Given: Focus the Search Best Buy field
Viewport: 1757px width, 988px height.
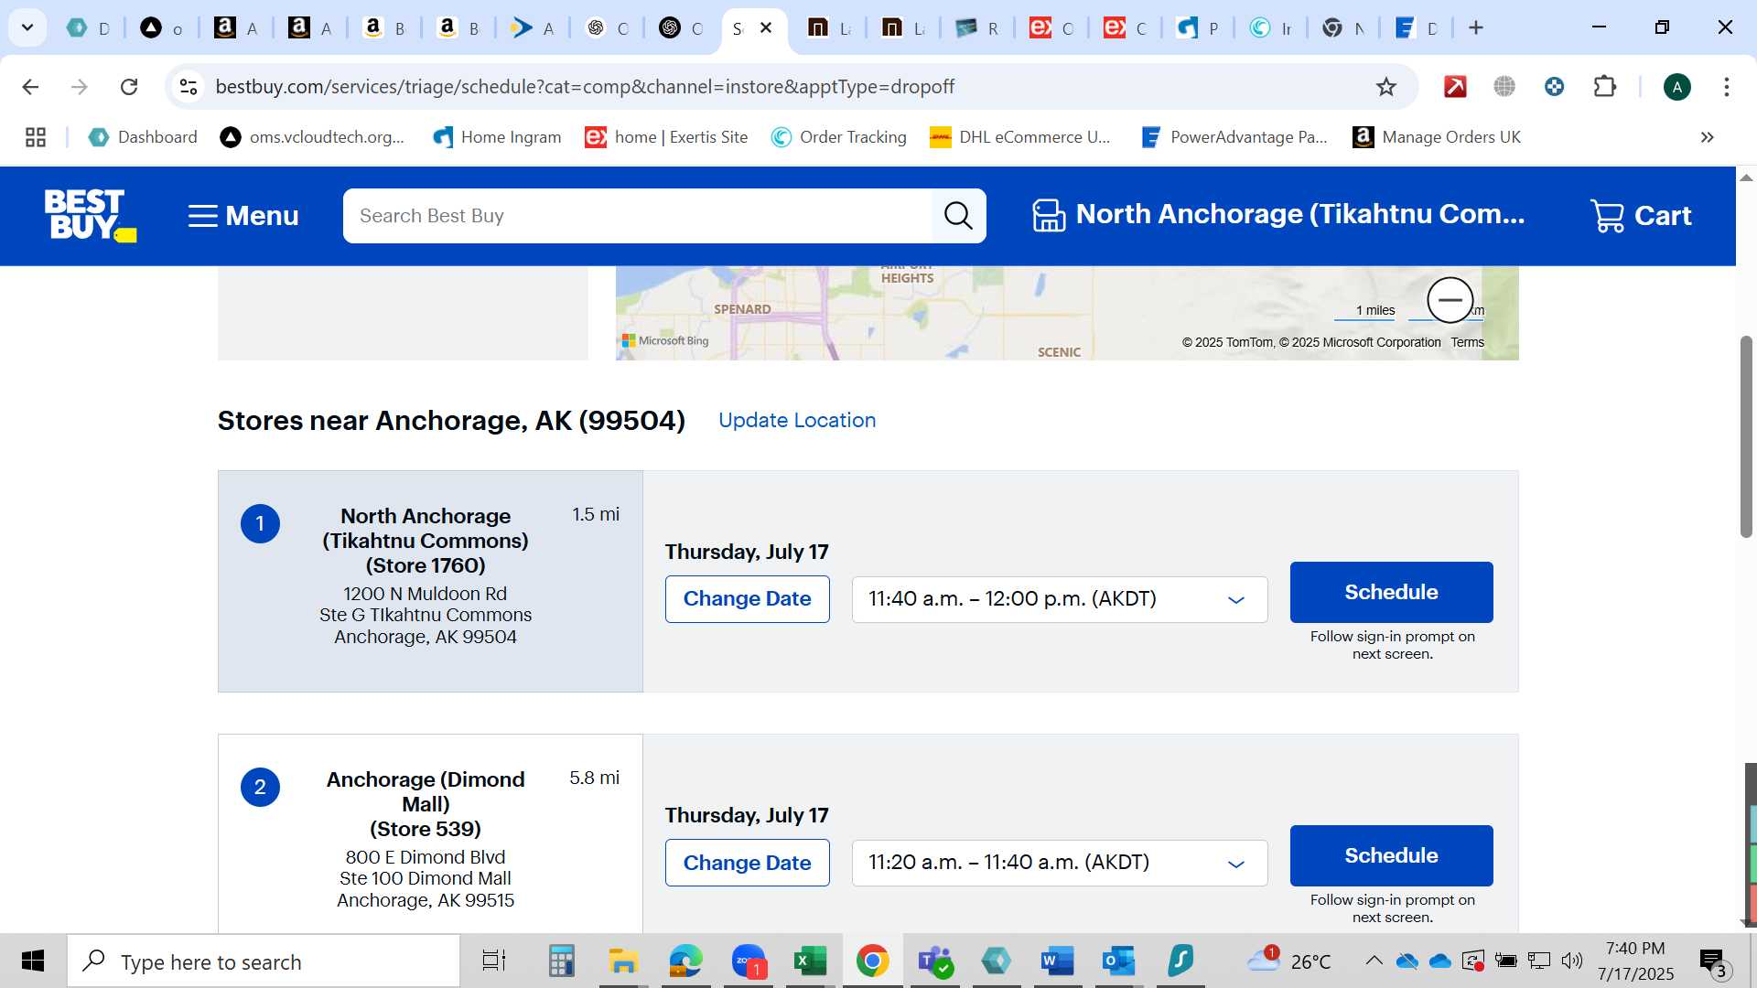Looking at the screenshot, I should 637,216.
